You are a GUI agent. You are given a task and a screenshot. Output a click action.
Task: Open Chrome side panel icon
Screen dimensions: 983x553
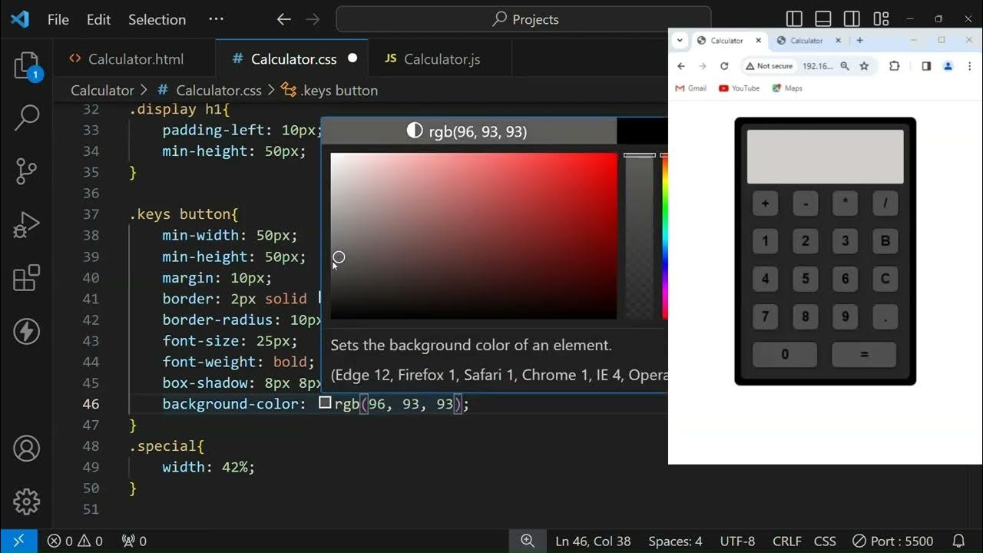coord(926,66)
